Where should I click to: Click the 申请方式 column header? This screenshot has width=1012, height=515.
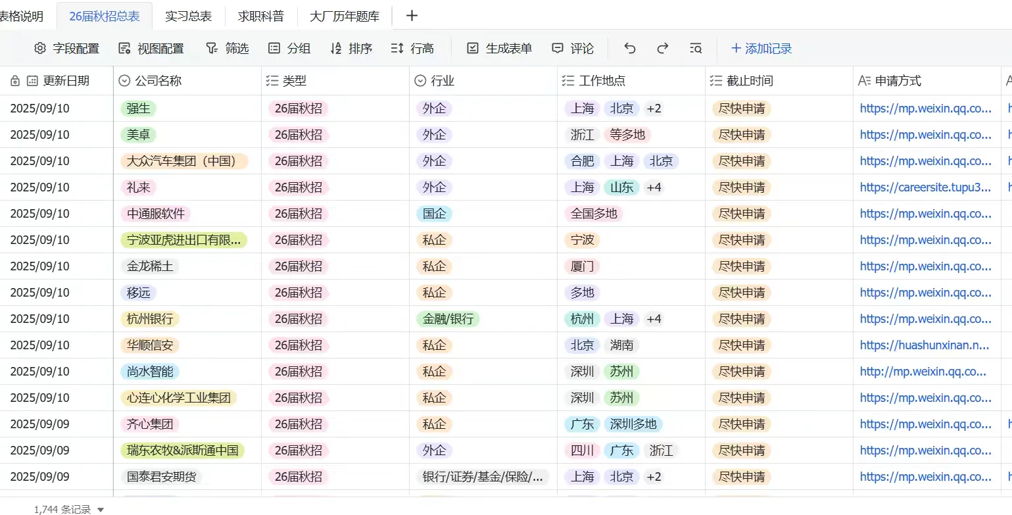point(927,81)
